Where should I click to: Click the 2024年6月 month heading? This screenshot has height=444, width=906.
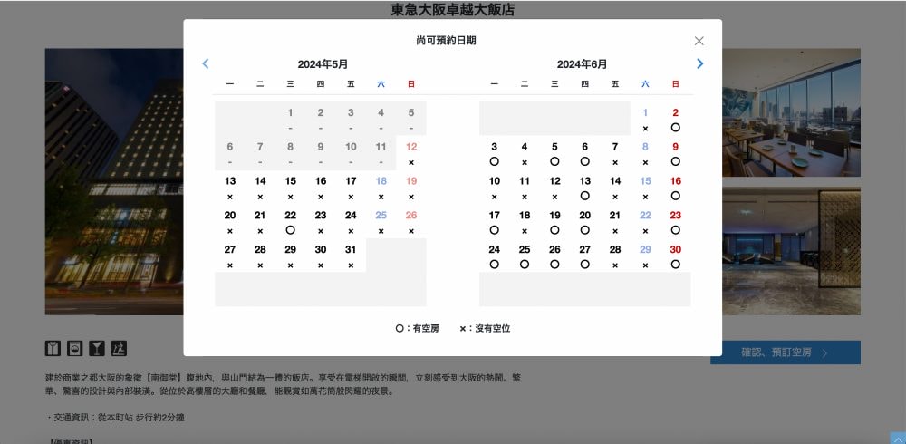pyautogui.click(x=582, y=64)
